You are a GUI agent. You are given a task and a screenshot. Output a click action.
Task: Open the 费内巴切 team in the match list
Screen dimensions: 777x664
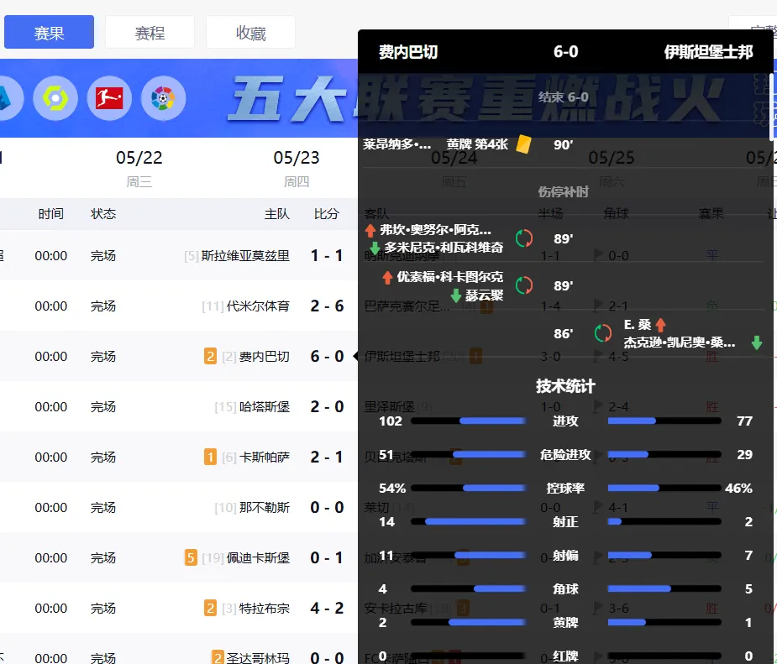point(264,357)
